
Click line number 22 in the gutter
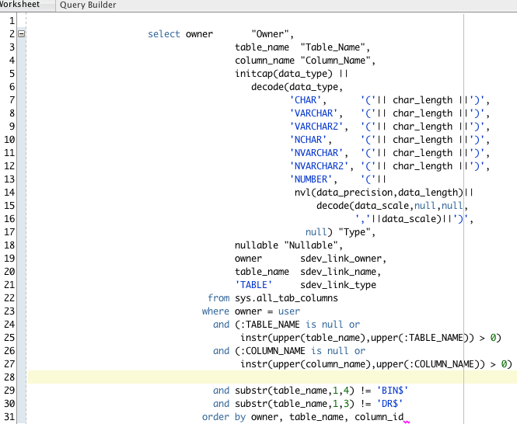point(9,298)
